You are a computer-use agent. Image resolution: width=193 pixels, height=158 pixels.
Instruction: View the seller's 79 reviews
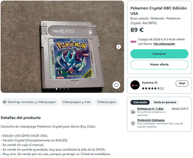click(162, 88)
